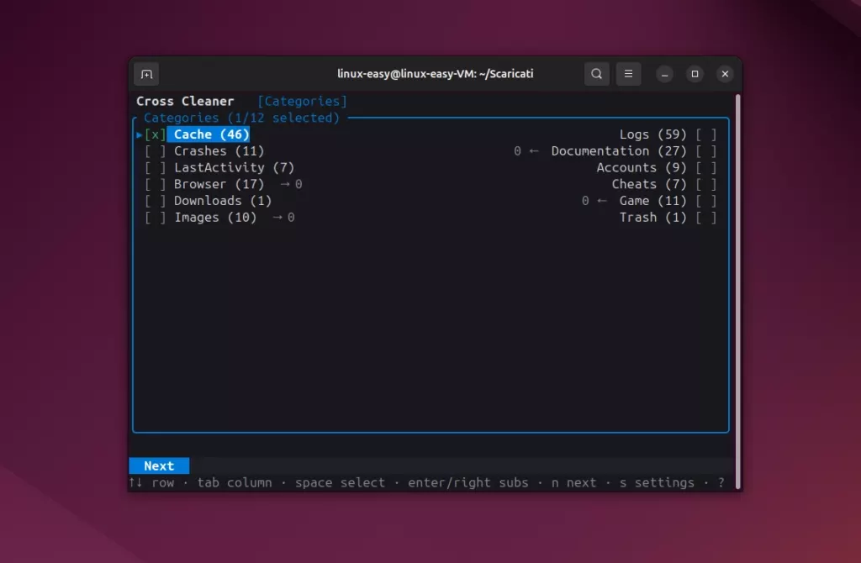Click the Cross Cleaner title

pyautogui.click(x=185, y=102)
